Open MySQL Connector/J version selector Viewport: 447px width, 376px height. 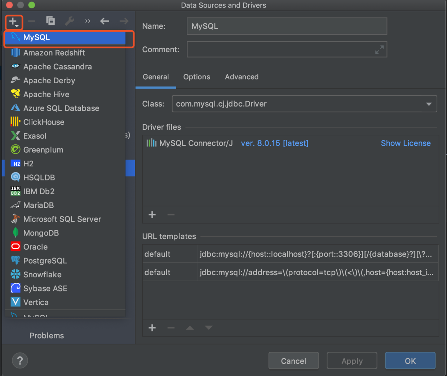274,143
